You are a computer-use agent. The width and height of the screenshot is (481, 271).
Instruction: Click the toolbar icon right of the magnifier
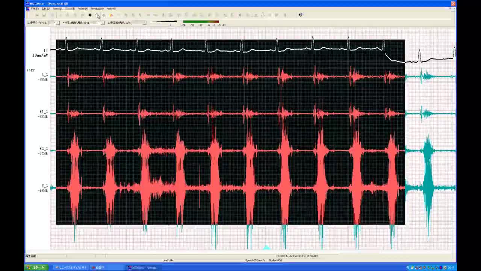point(104,15)
